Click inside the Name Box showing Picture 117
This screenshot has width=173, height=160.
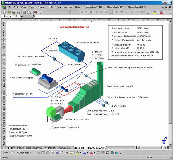[11, 17]
